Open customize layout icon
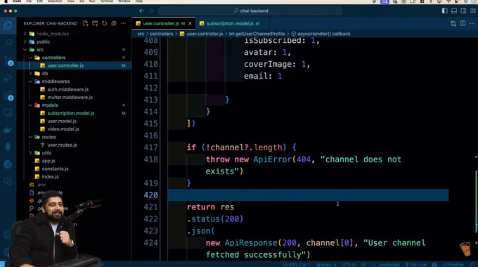 pyautogui.click(x=473, y=11)
